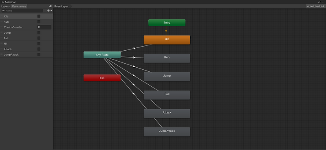This screenshot has height=150, width=326.
Task: Toggle the Fall parameter checkbox
Action: tap(39, 38)
